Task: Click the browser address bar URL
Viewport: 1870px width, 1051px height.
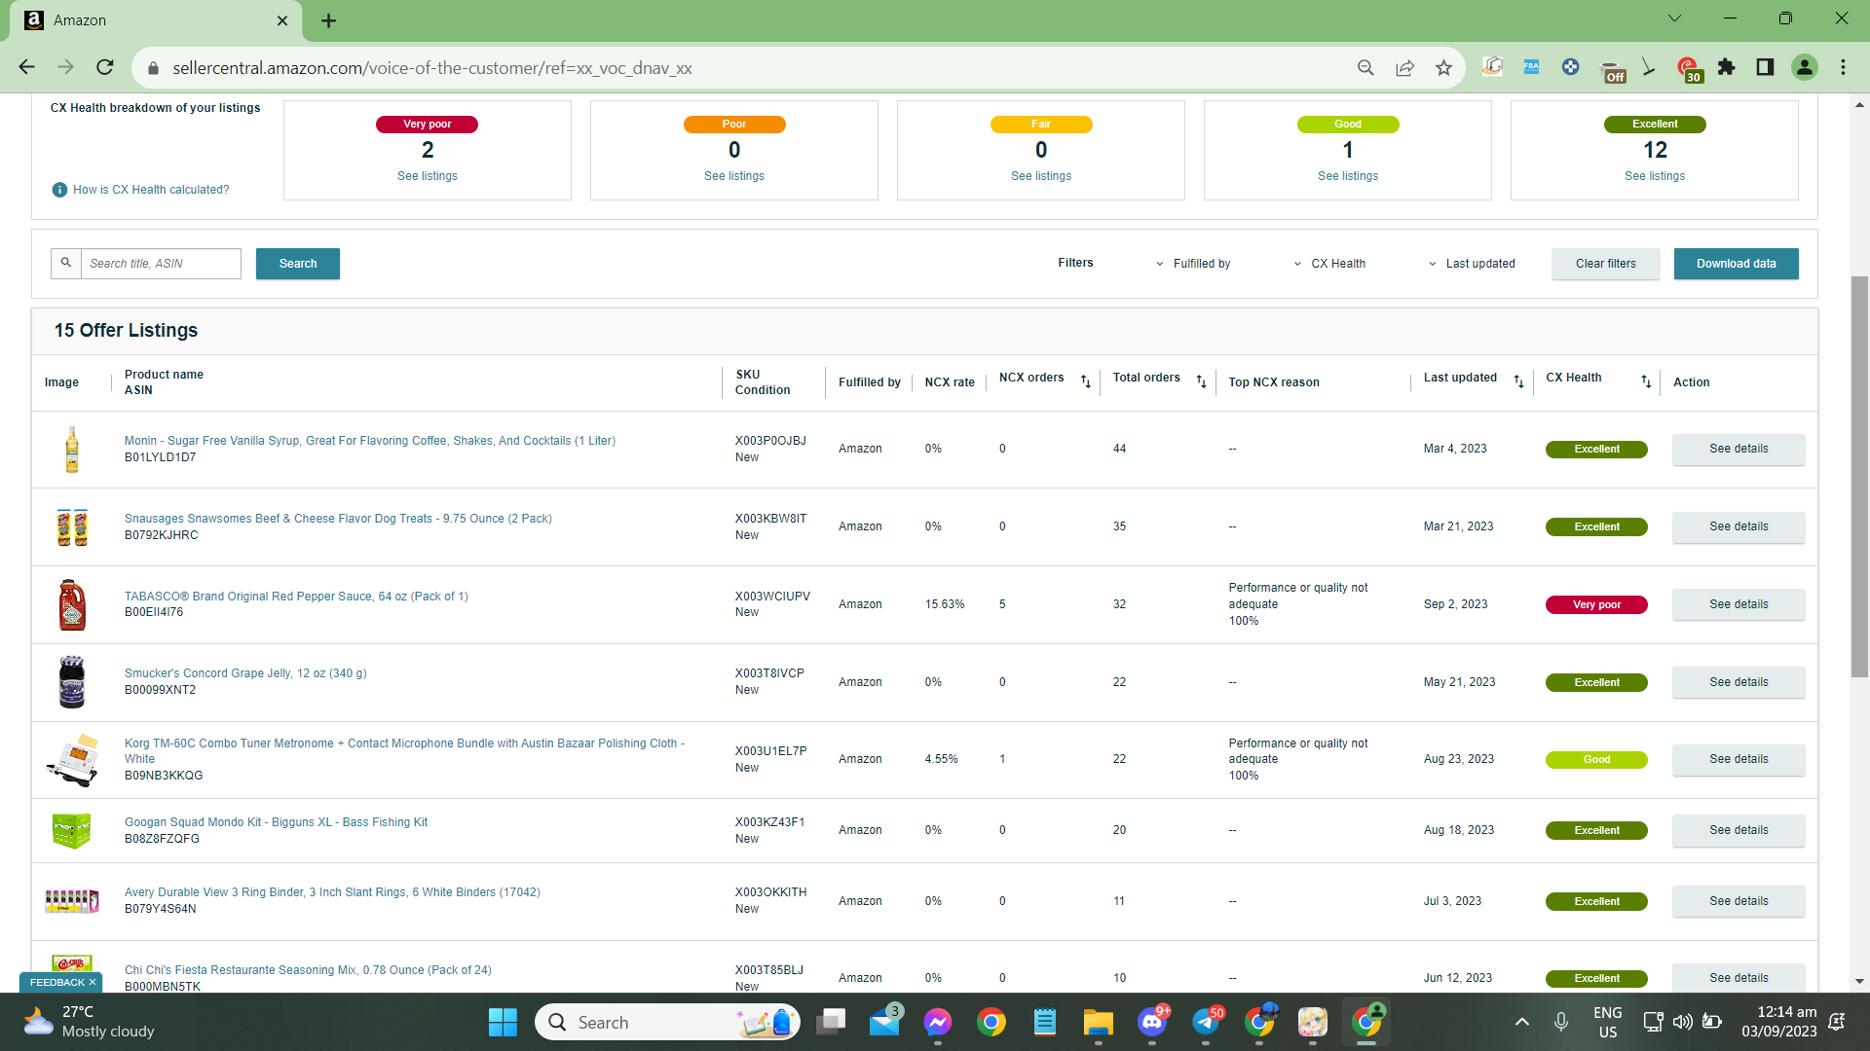Action: 432,68
